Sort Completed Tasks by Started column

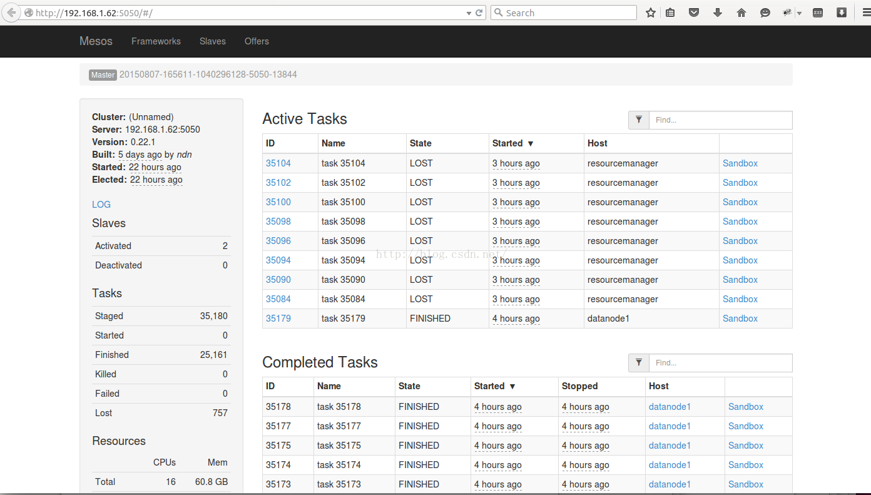coord(495,386)
